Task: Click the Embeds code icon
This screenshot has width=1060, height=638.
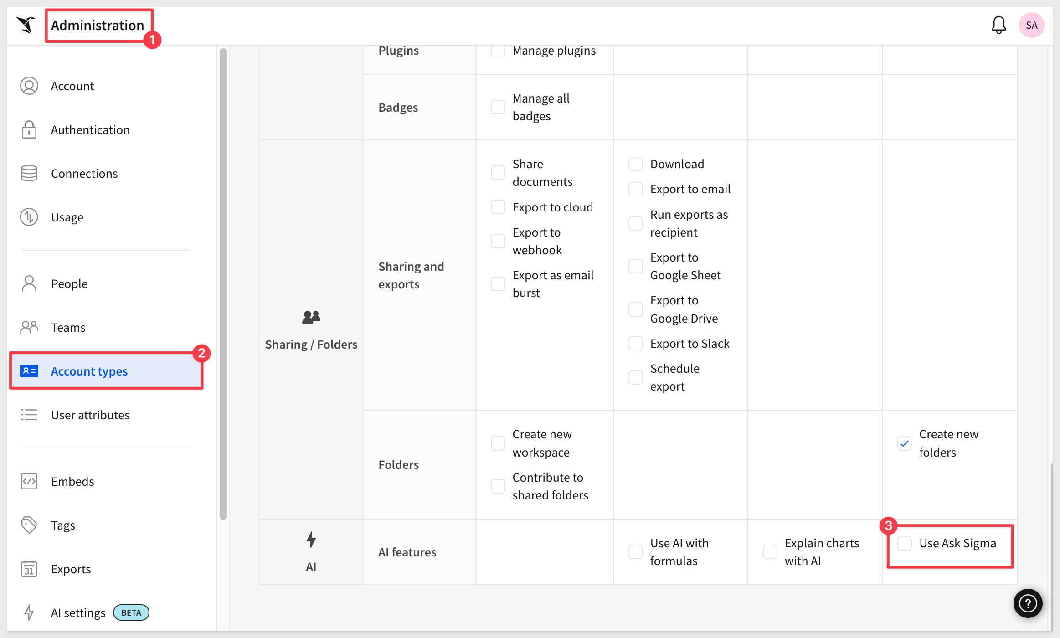Action: coord(29,481)
